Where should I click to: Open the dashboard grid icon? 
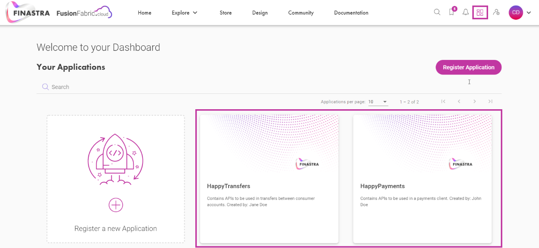[x=480, y=13]
